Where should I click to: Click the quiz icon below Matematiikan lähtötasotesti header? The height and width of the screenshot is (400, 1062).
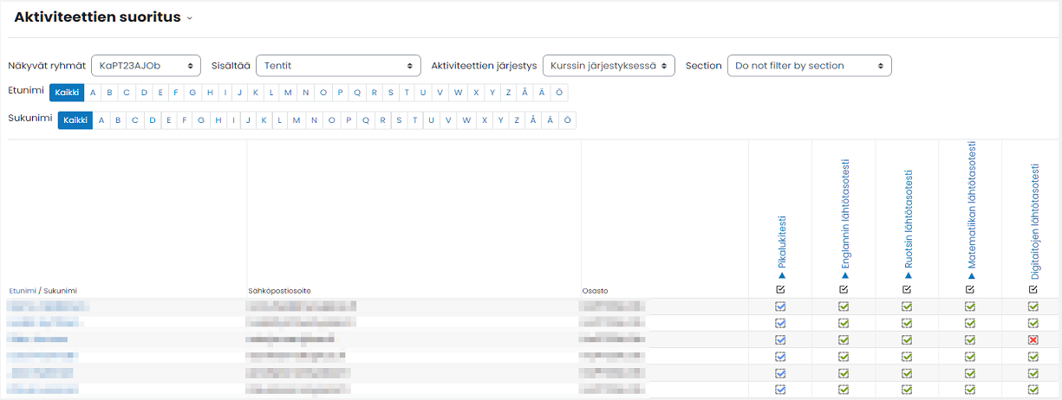[x=970, y=289]
